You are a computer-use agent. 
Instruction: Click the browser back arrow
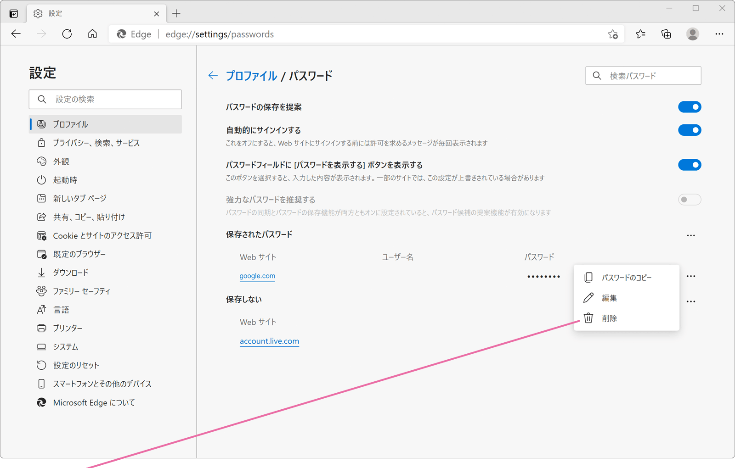coord(16,34)
